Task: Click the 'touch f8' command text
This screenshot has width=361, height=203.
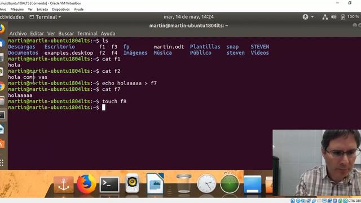Action: click(114, 101)
